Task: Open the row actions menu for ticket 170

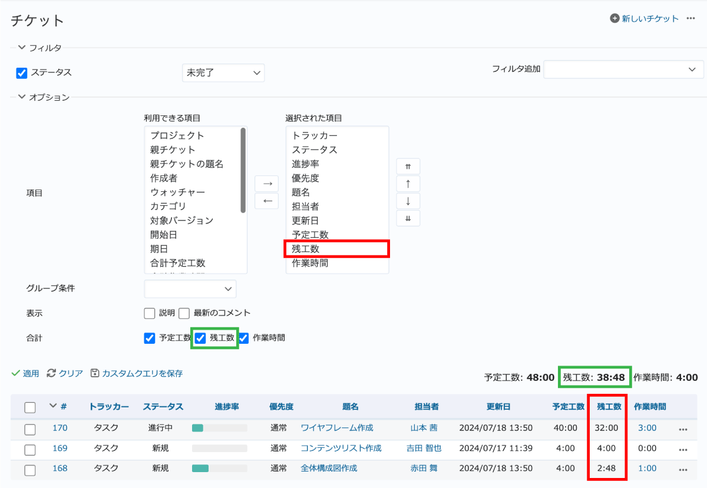Action: coord(683,429)
